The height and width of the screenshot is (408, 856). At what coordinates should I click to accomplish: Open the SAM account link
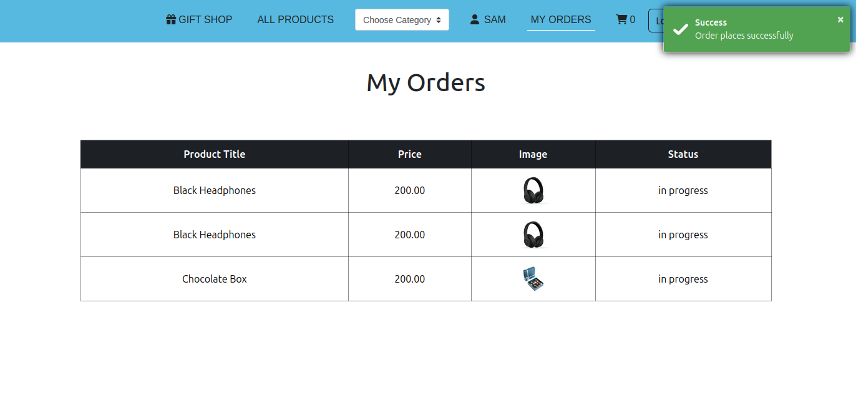coord(495,20)
